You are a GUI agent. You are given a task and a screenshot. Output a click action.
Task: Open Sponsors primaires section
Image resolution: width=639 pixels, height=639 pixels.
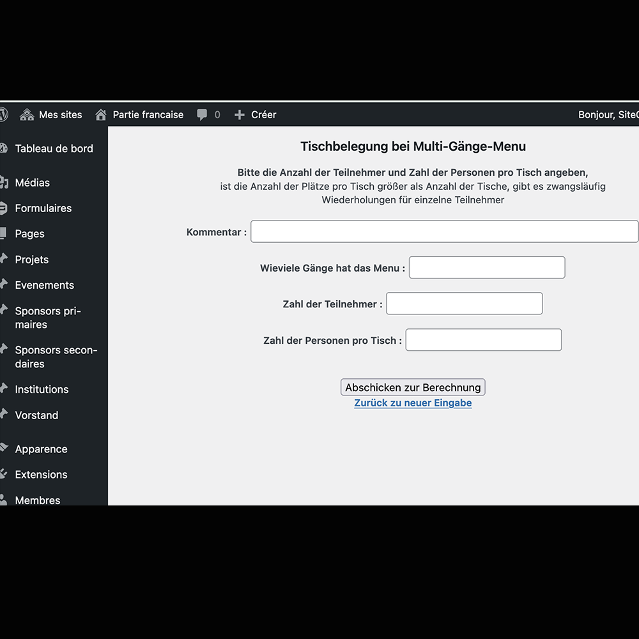(x=47, y=318)
